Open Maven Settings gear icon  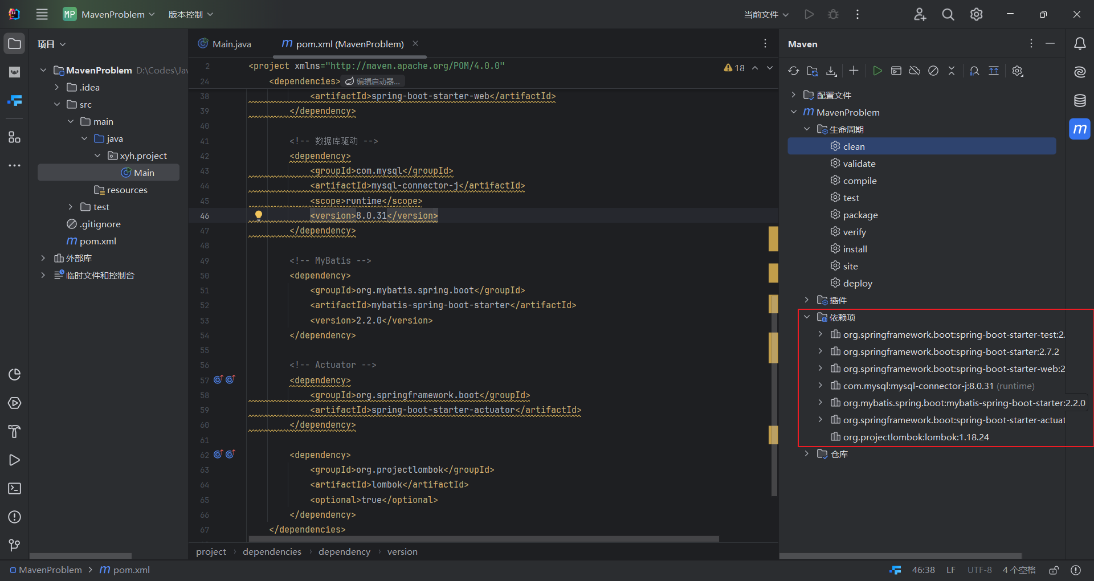tap(1018, 71)
